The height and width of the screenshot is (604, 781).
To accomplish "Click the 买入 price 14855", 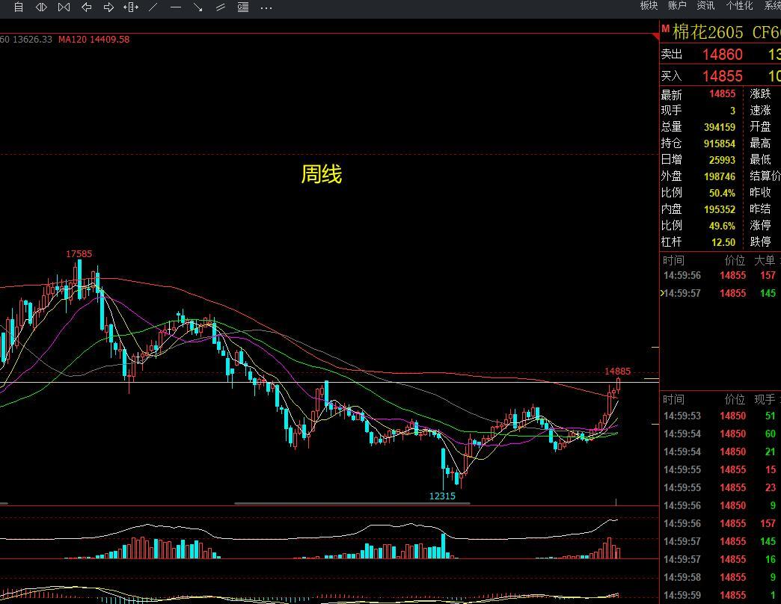I will [722, 76].
